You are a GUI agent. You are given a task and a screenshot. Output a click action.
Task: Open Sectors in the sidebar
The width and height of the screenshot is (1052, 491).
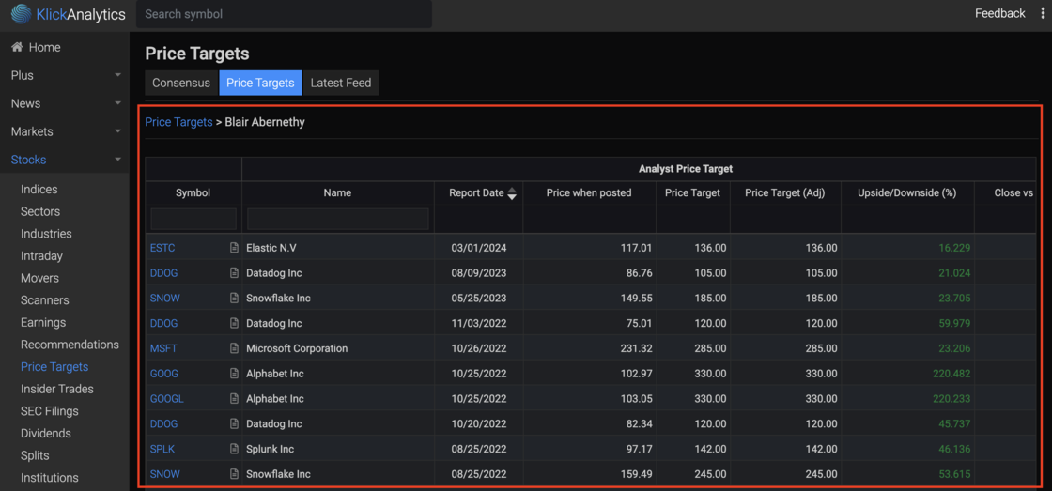(x=40, y=211)
